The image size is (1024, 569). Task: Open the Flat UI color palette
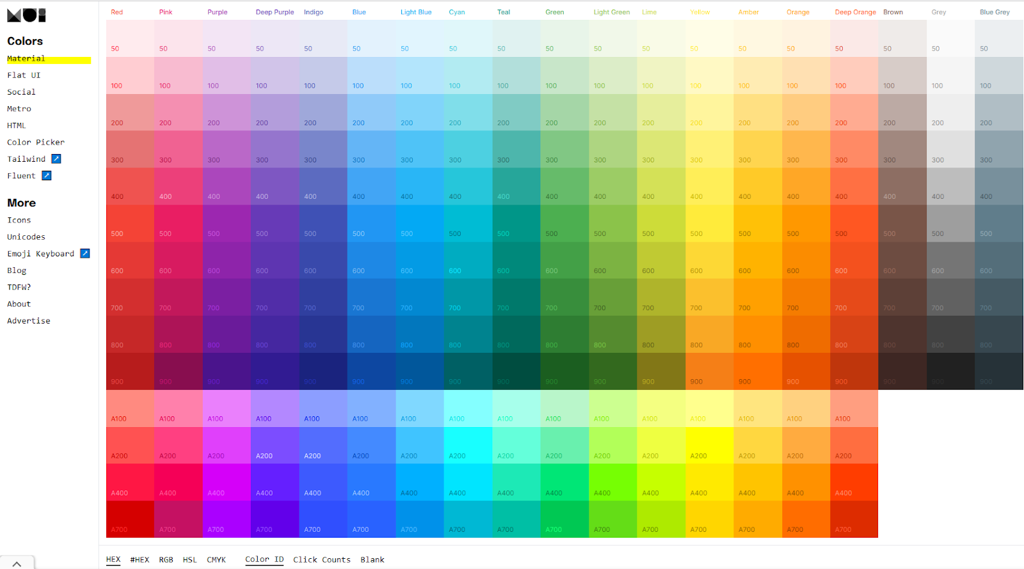pyautogui.click(x=24, y=75)
